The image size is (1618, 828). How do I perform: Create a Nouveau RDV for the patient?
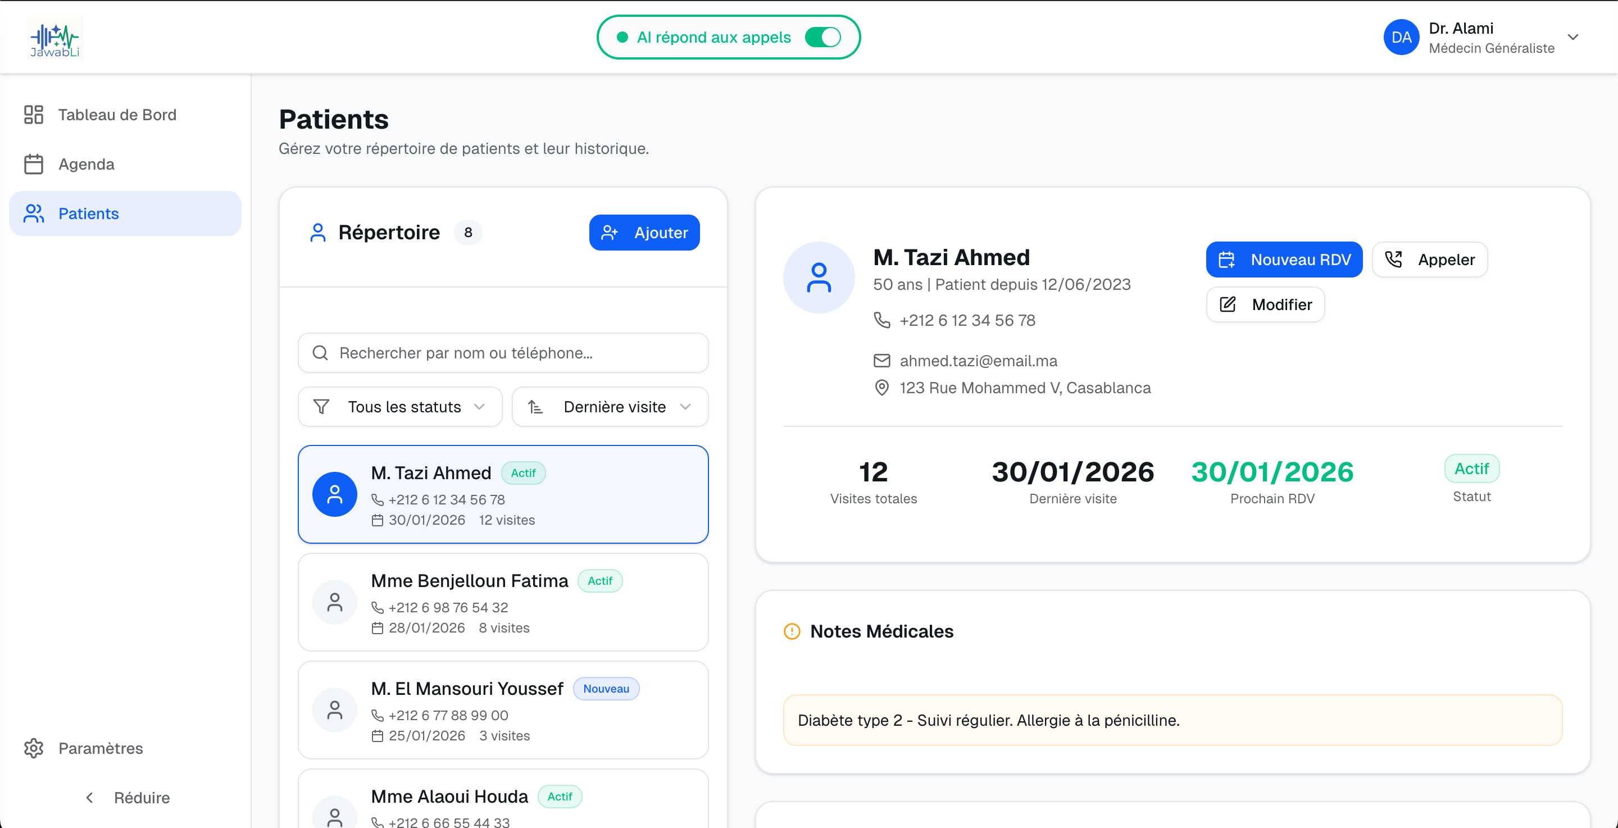(1283, 260)
